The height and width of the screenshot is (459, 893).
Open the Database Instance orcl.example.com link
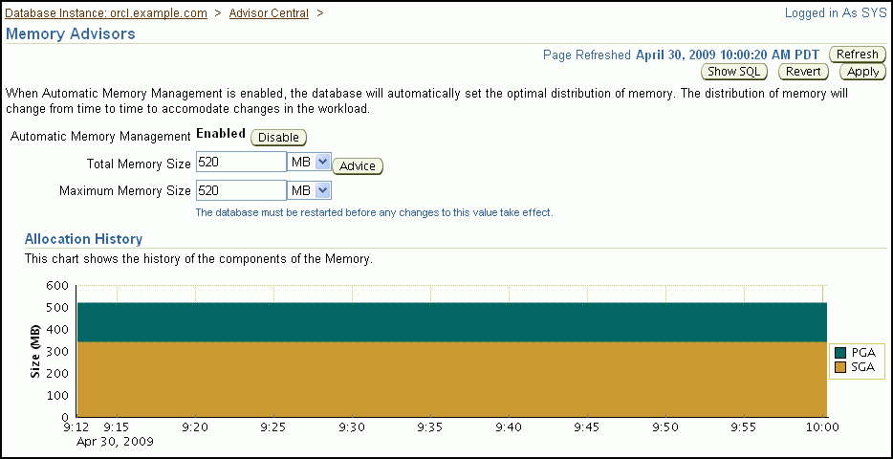coord(107,13)
